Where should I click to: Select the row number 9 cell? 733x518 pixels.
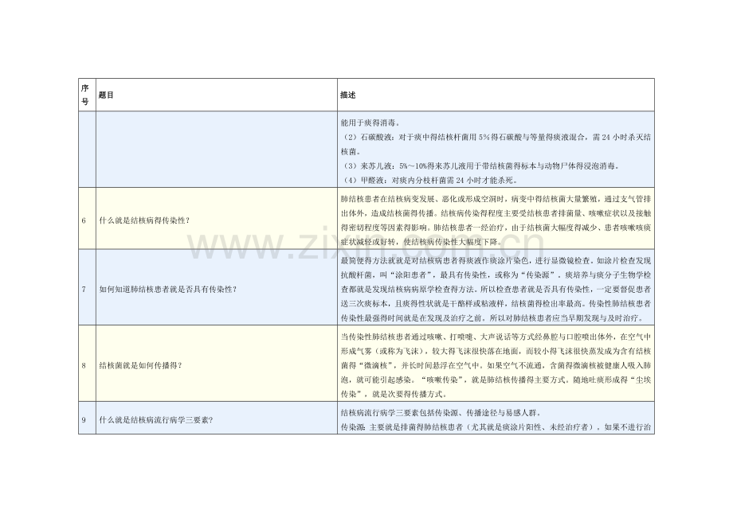(x=85, y=419)
